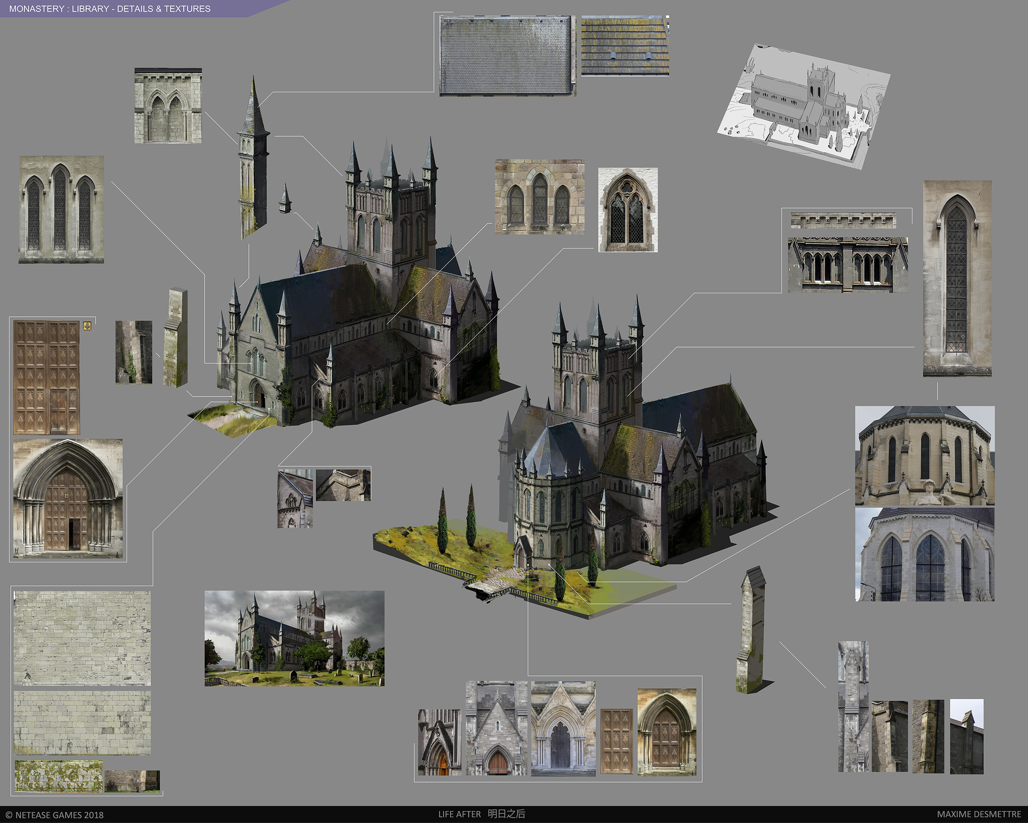Select the mossy roof tile texture thumbnail
Image resolution: width=1028 pixels, height=823 pixels.
click(625, 45)
